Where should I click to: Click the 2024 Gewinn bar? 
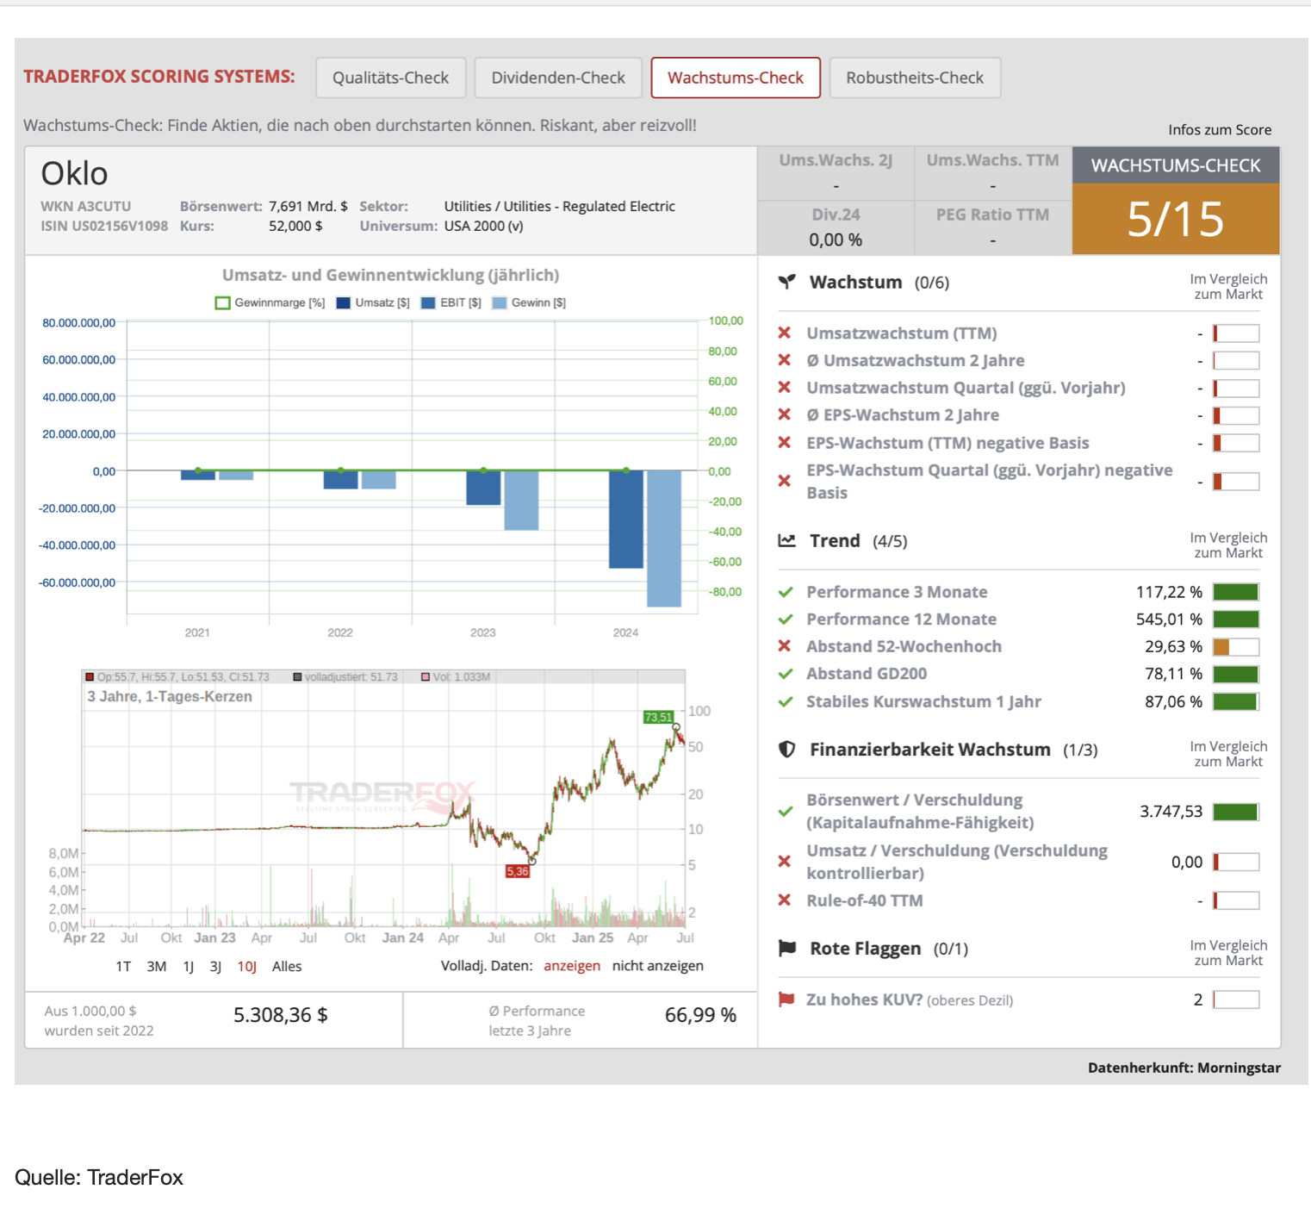tap(664, 539)
